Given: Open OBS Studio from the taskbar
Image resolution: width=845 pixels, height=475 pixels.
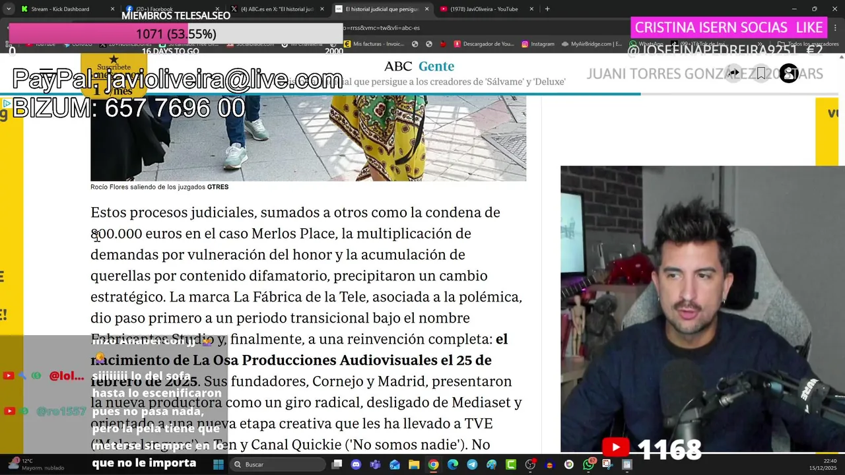Looking at the screenshot, I should pyautogui.click(x=530, y=464).
